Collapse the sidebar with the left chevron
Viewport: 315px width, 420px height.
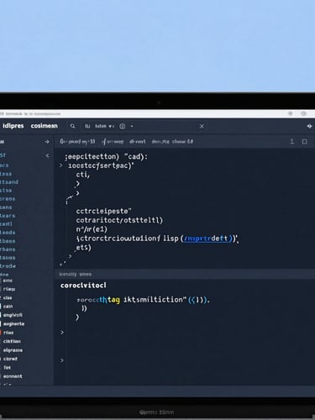47,155
